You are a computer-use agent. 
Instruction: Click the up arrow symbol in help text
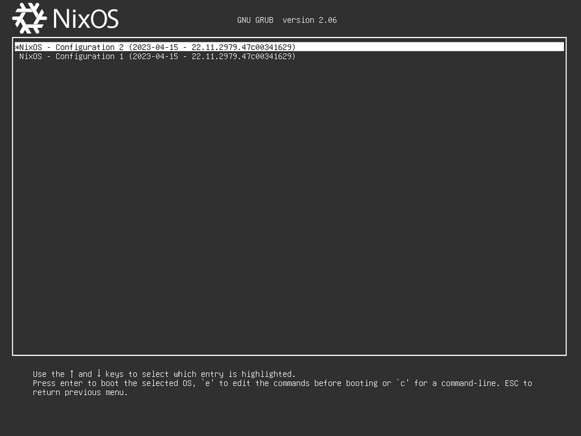coord(72,374)
